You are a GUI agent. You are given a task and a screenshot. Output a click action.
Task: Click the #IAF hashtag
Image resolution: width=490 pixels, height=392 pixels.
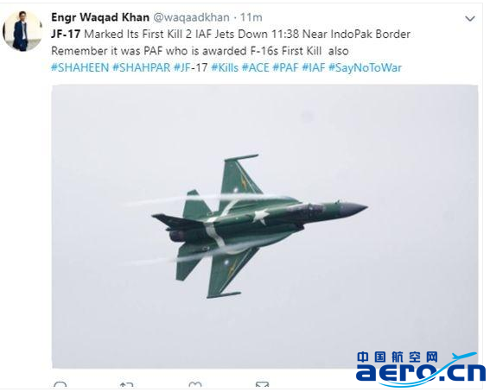pos(314,67)
